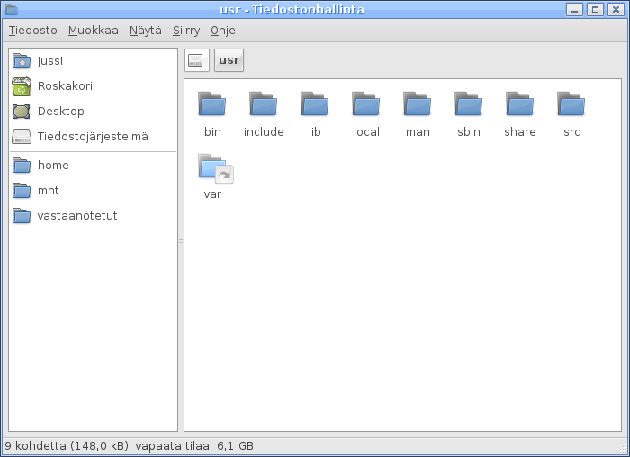
Task: Open the man folder
Action: click(x=418, y=105)
